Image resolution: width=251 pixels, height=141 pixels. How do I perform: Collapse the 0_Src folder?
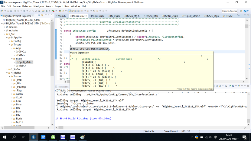[x=5, y=34]
